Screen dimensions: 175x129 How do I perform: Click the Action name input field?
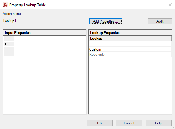(x=45, y=21)
